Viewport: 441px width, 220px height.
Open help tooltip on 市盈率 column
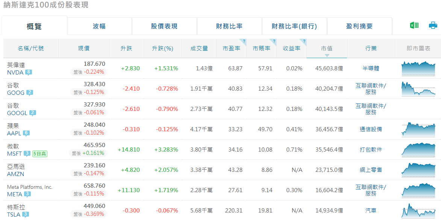click(x=244, y=41)
